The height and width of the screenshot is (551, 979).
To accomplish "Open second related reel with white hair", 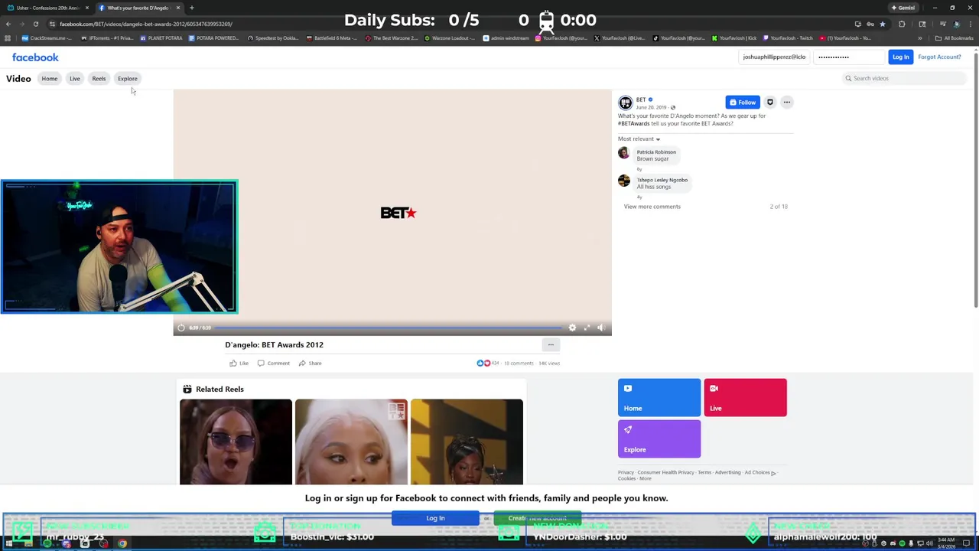I will (x=351, y=442).
